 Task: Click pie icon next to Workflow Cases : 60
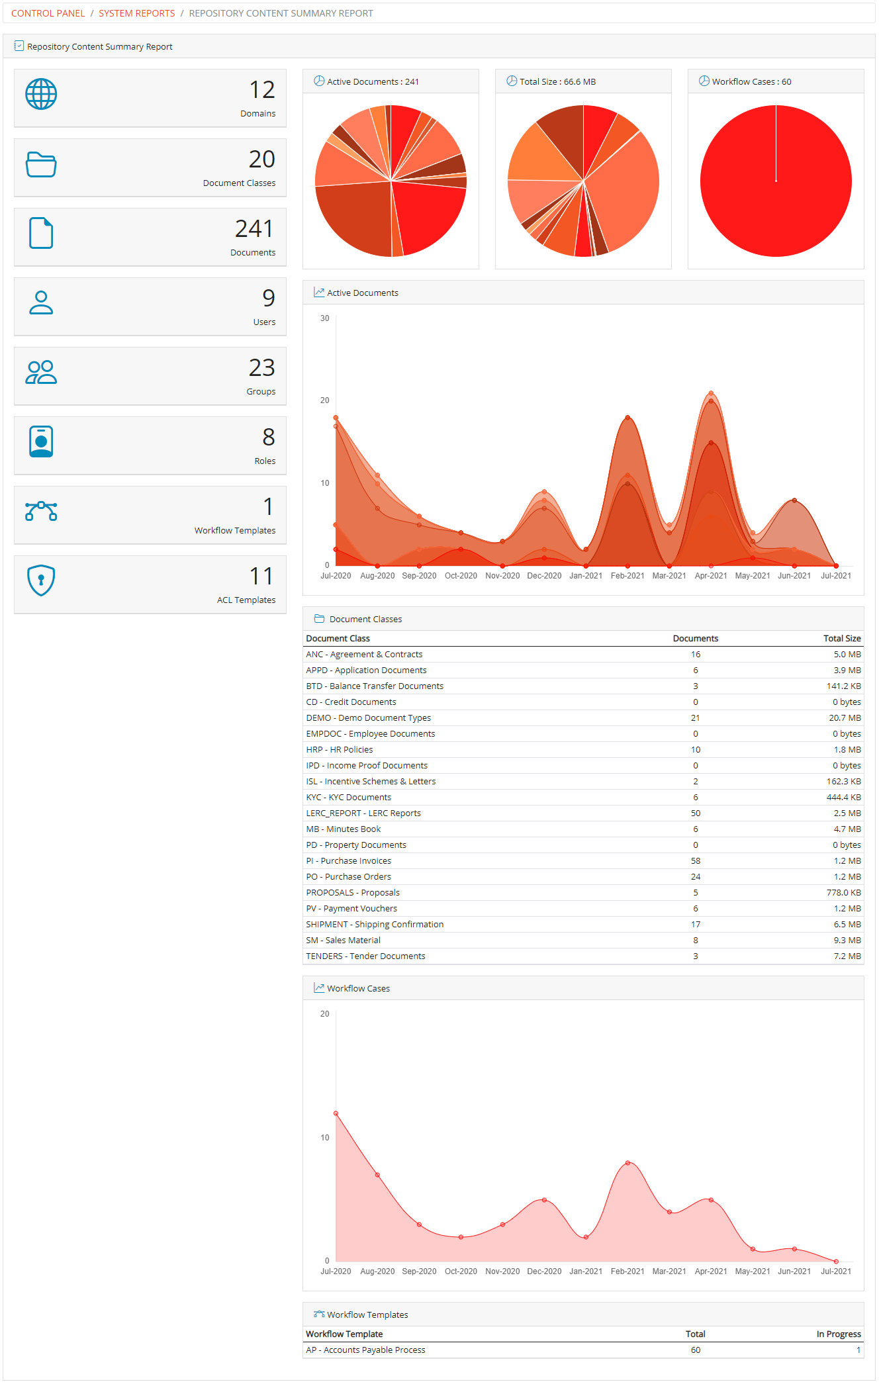[x=704, y=81]
